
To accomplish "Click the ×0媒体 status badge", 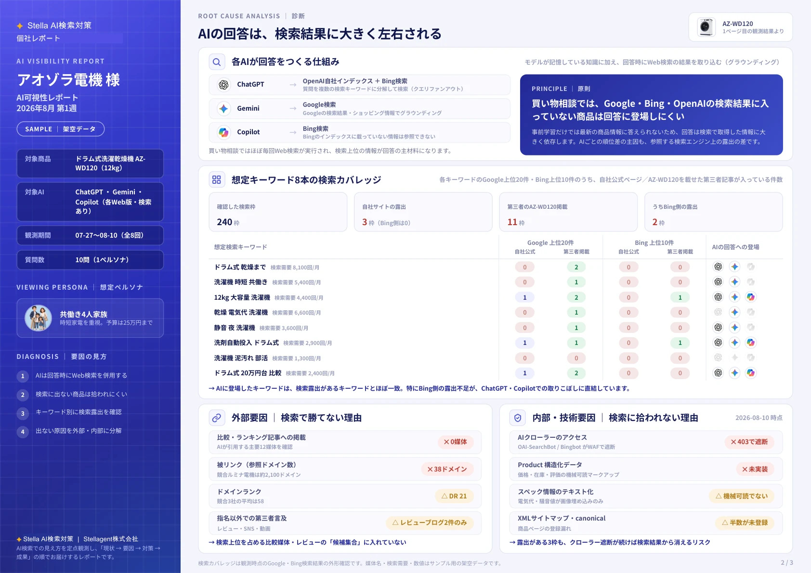I will (x=456, y=442).
